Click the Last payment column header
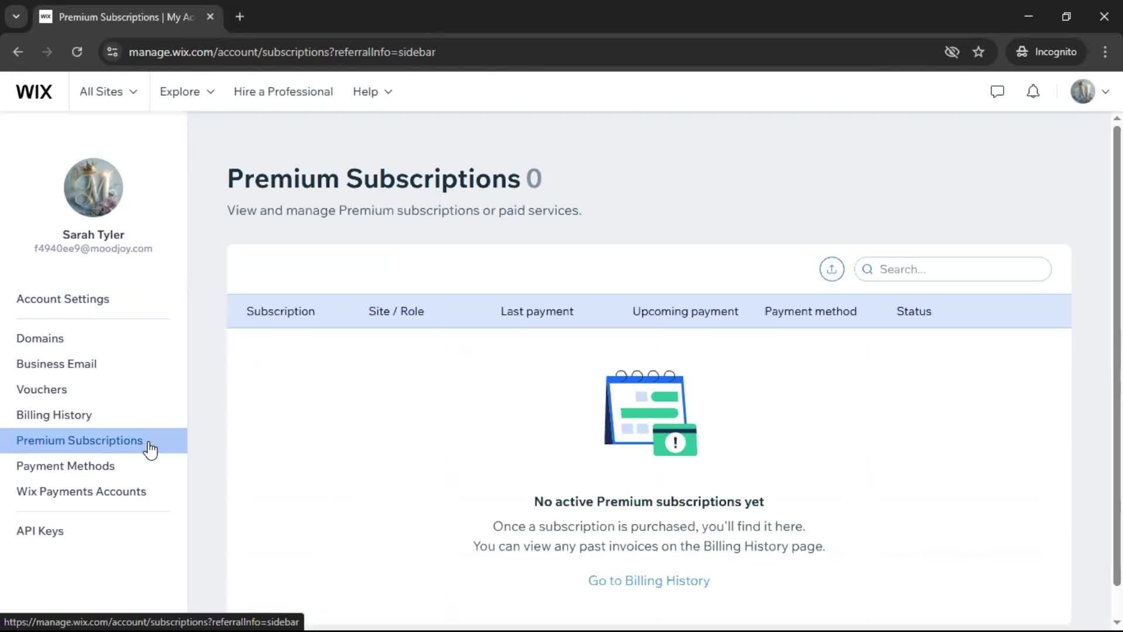 (x=537, y=311)
